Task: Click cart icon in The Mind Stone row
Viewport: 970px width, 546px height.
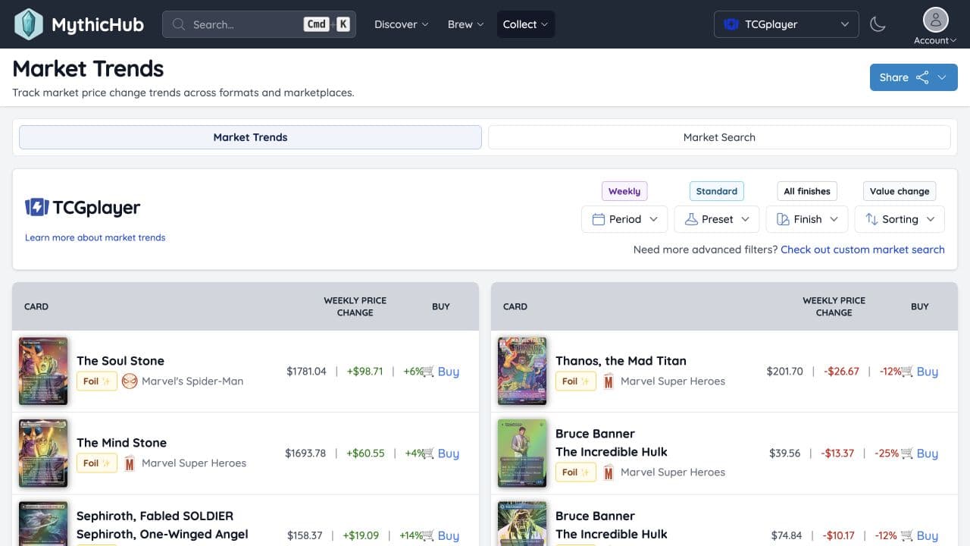Action: (428, 453)
